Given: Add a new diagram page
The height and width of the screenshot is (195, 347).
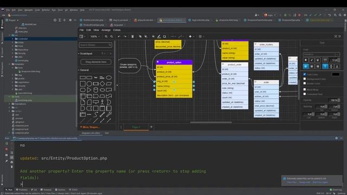Looking at the screenshot, I should coord(151,127).
